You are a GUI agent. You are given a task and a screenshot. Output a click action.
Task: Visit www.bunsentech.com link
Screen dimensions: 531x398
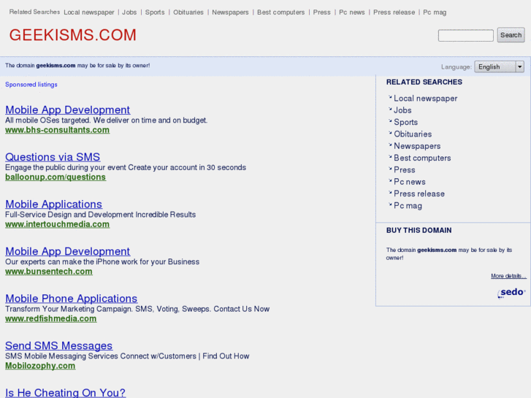(49, 272)
